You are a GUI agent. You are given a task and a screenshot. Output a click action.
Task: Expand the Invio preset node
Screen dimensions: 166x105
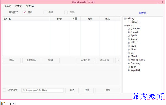coord(129,46)
